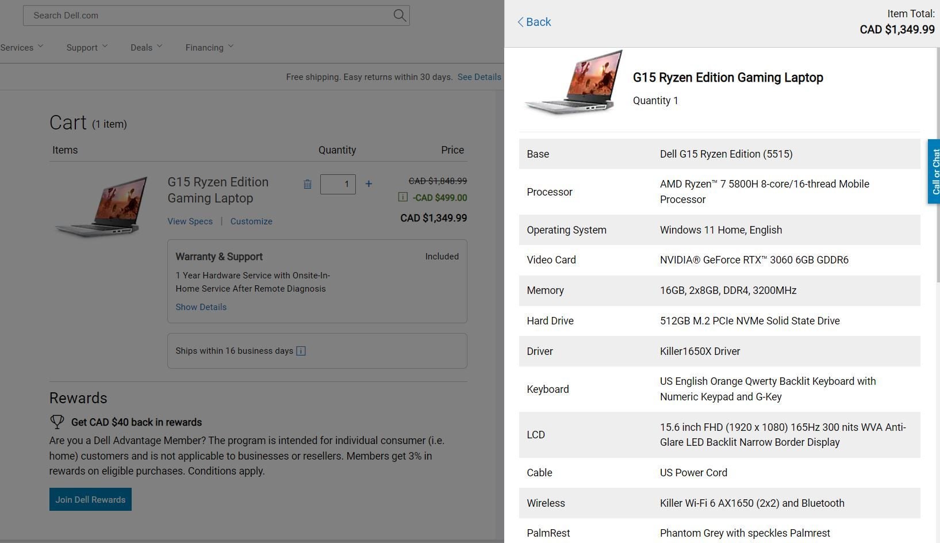This screenshot has width=940, height=543.
Task: Click the Customize link
Action: coord(251,221)
